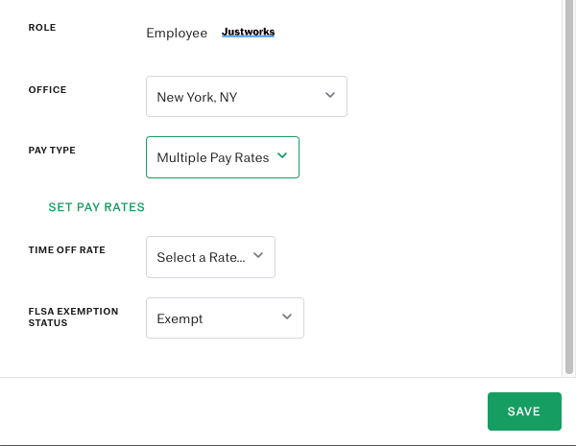Click the vertical scrollbar thumb
The height and width of the screenshot is (446, 576).
[569, 187]
